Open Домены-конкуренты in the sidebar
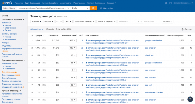Screen dimensions: 195x104 click(11, 81)
